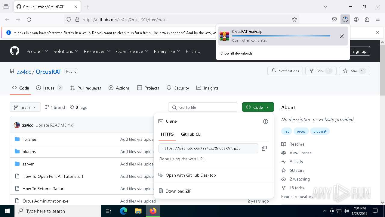Open File Explorer from the taskbar

138,211
